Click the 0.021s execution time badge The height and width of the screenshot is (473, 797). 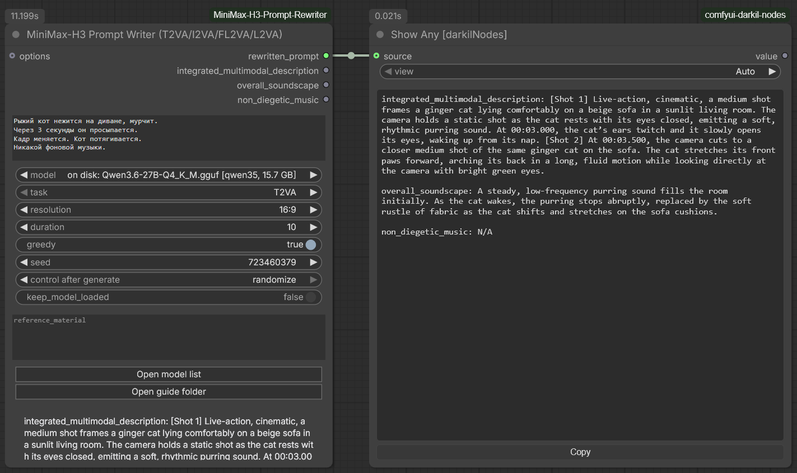click(x=388, y=16)
